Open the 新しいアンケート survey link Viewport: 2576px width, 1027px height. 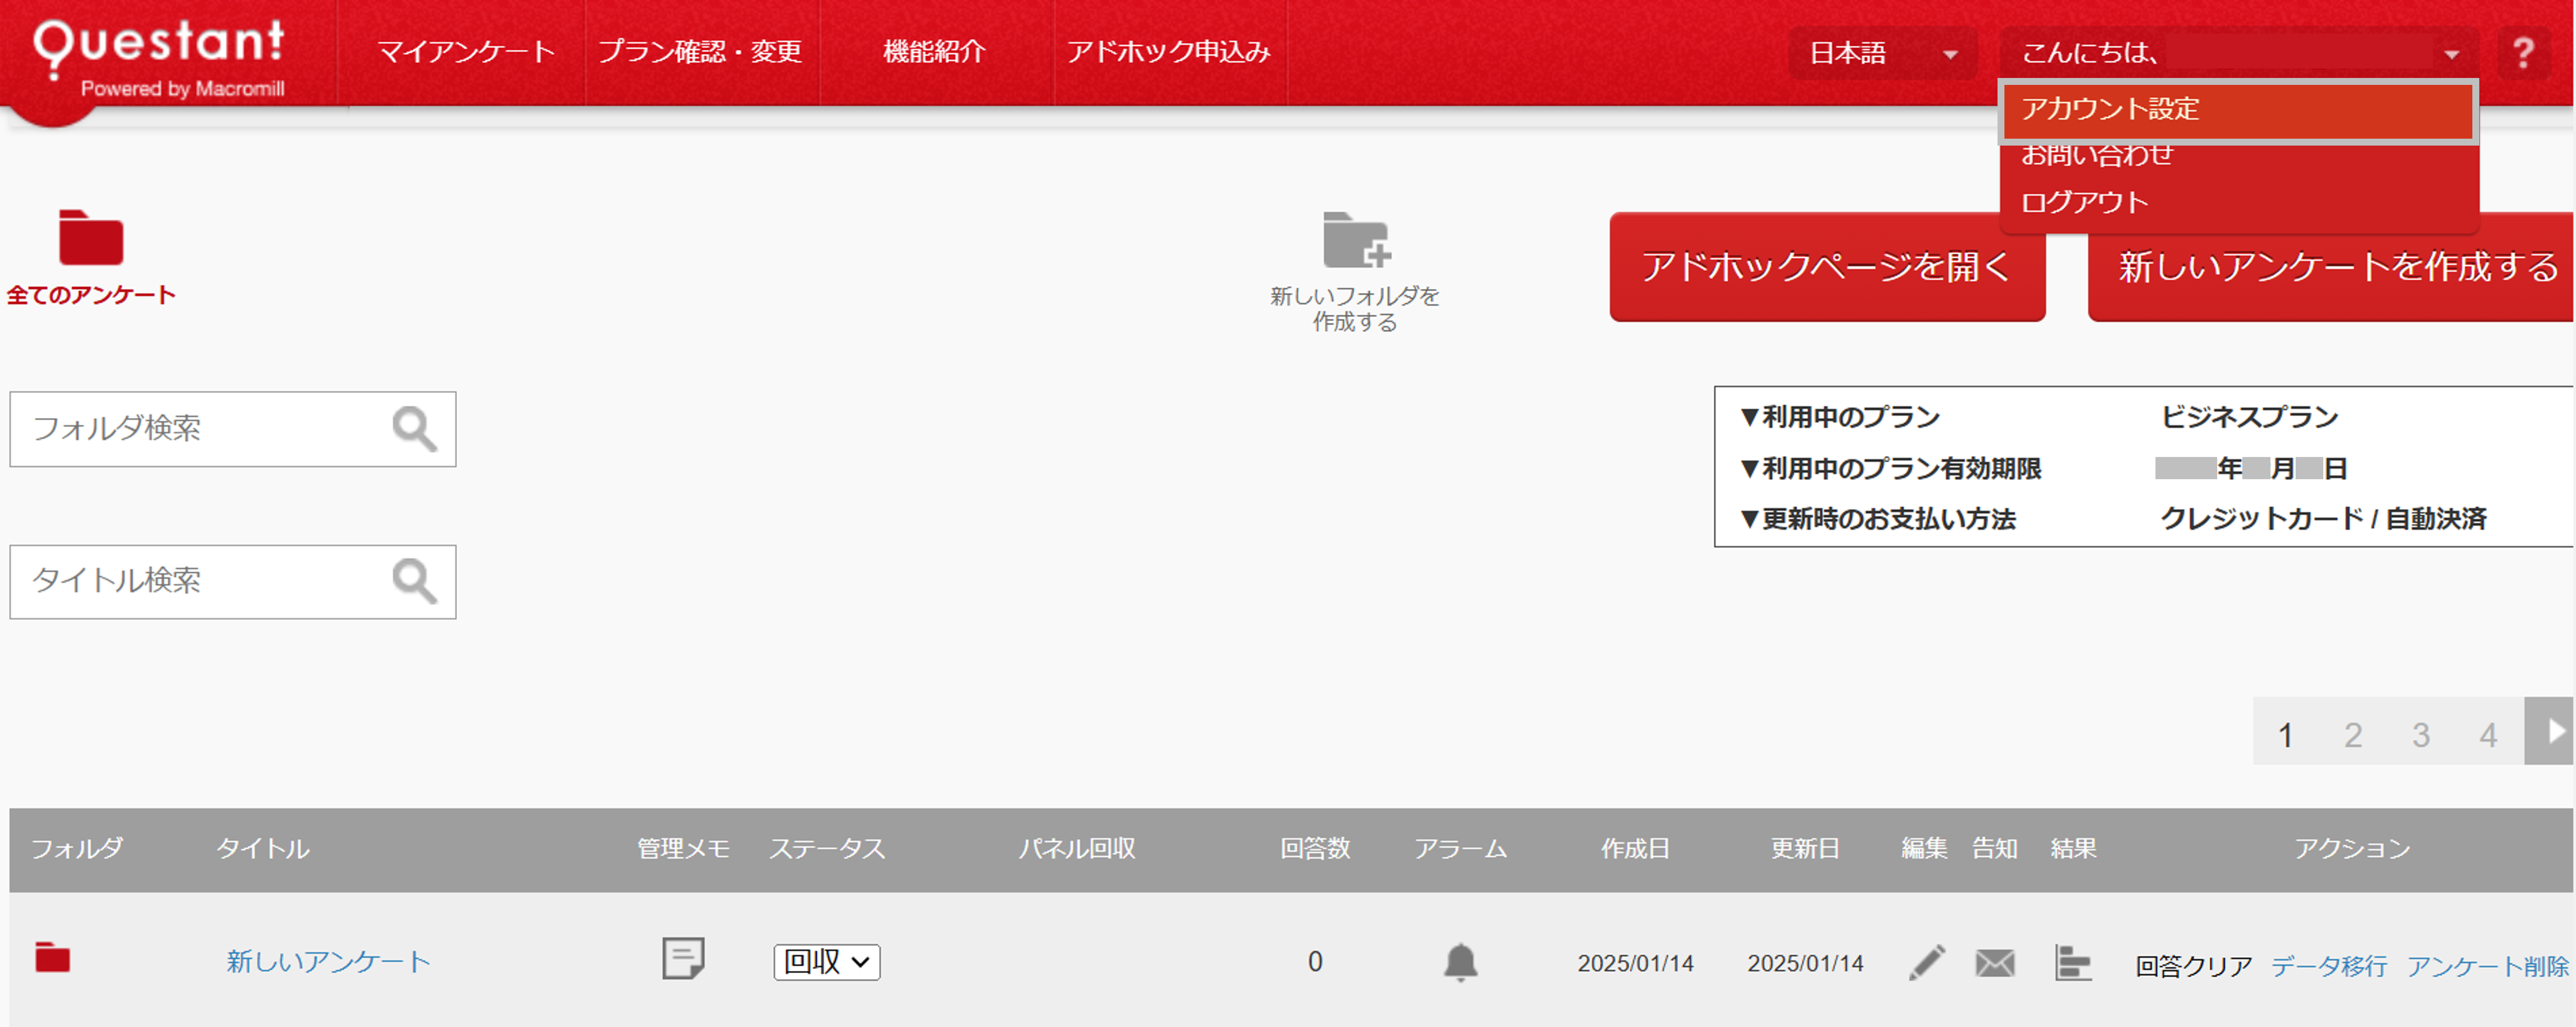coord(328,962)
